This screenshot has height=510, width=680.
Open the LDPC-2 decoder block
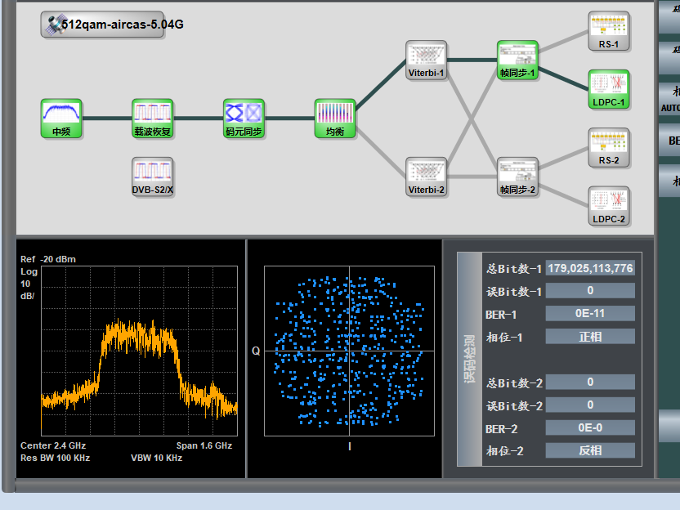click(x=609, y=205)
